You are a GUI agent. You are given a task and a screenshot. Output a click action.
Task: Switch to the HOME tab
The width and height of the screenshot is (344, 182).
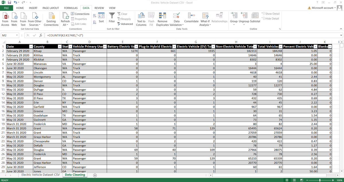[20, 8]
